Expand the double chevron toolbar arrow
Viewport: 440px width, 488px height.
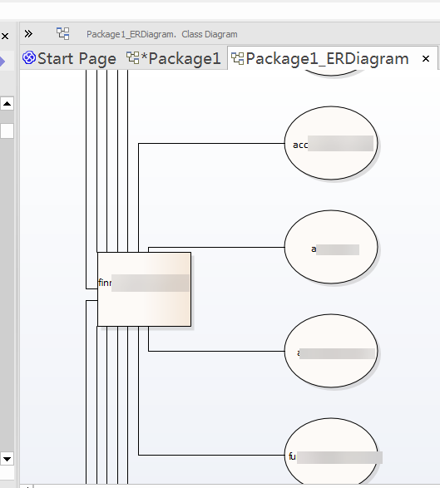28,33
